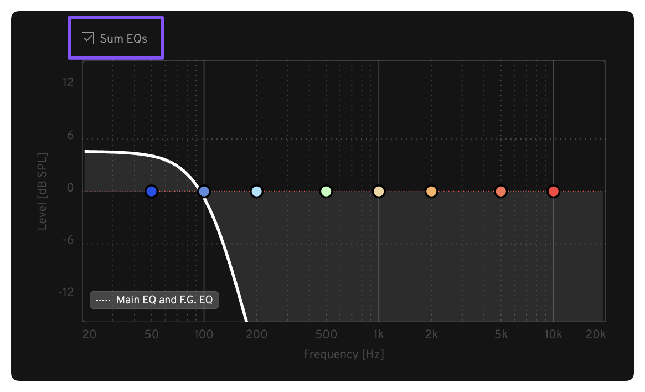Click the -12 dB level axis label
The image size is (645, 392).
click(x=66, y=292)
